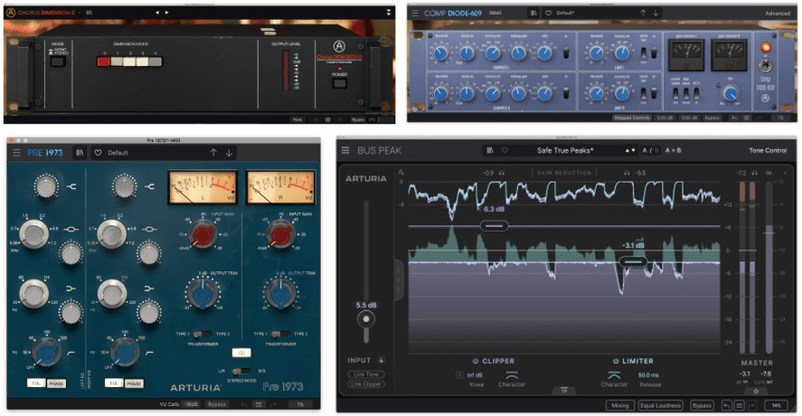Toggle the Clipper power on/off
Screen dimensions: 802x416
click(x=473, y=359)
